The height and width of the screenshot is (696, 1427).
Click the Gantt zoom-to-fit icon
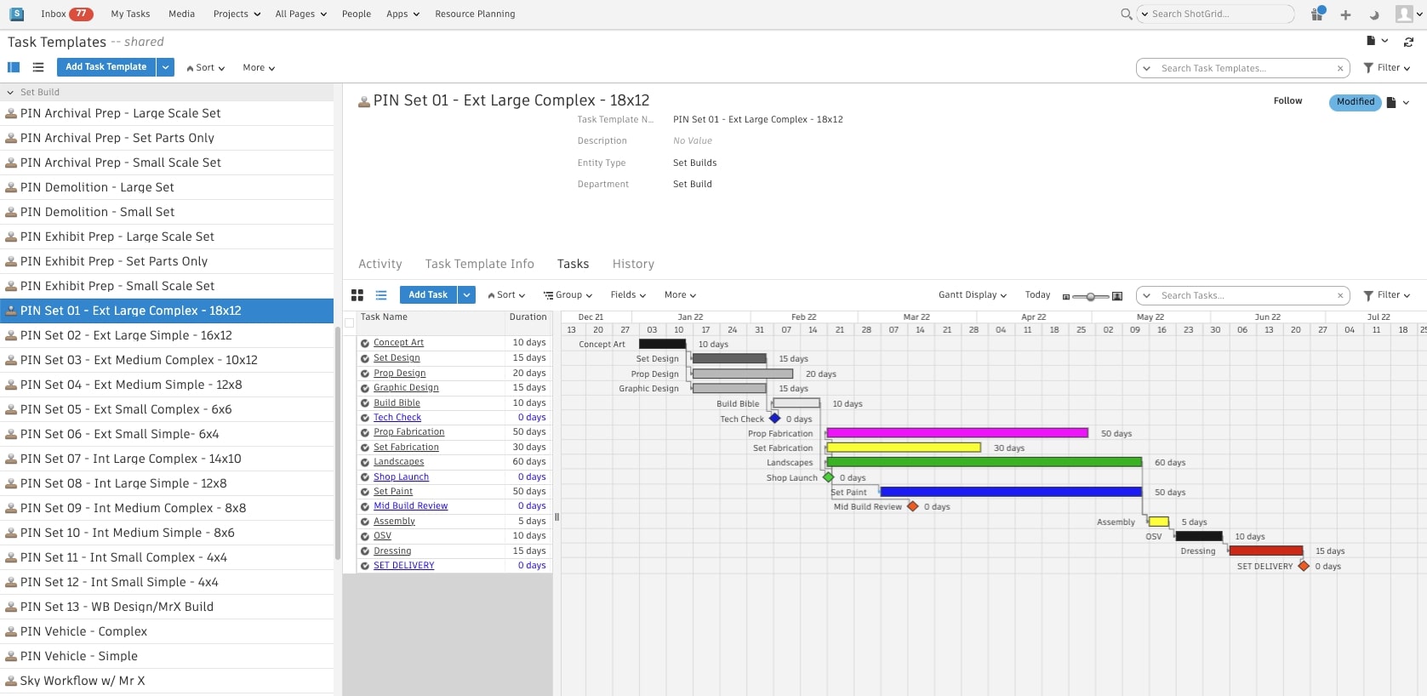[x=1117, y=296]
